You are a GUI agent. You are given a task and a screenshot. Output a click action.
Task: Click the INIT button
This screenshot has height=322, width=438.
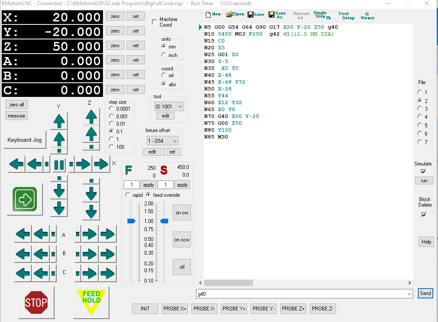(x=145, y=309)
